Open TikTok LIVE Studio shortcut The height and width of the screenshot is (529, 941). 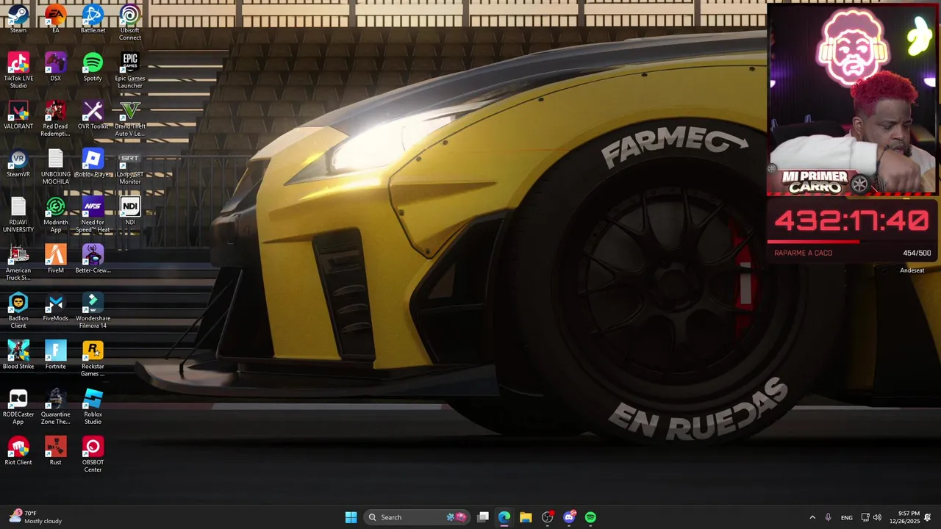[18, 71]
